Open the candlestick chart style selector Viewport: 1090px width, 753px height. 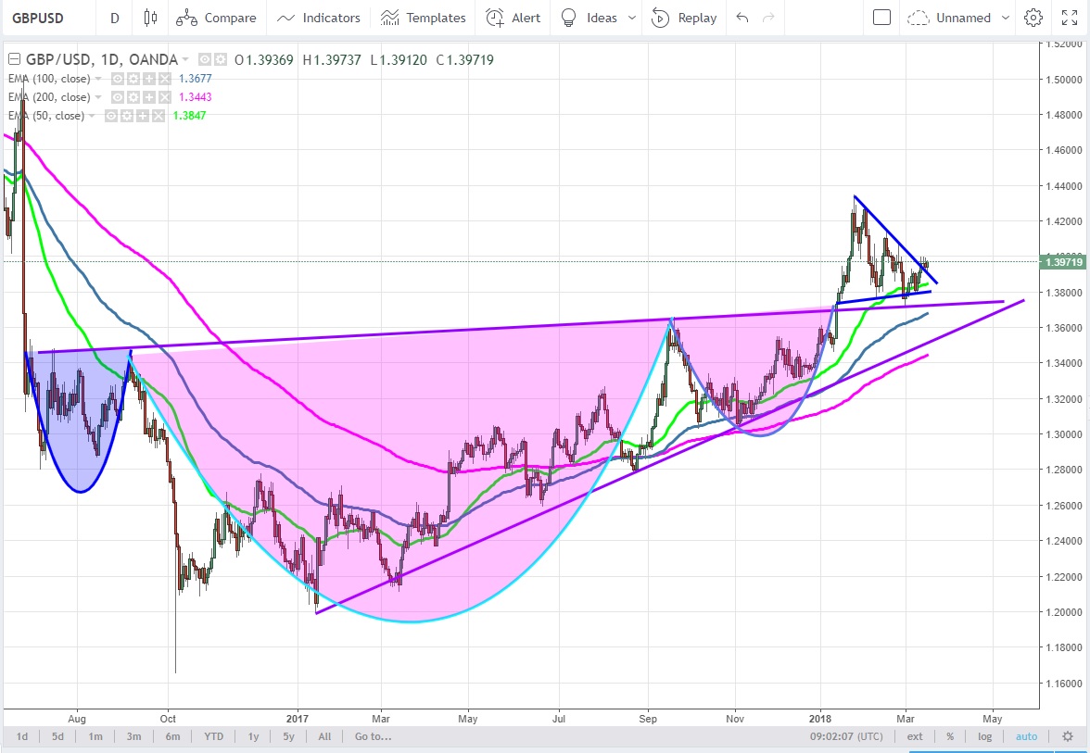click(151, 18)
